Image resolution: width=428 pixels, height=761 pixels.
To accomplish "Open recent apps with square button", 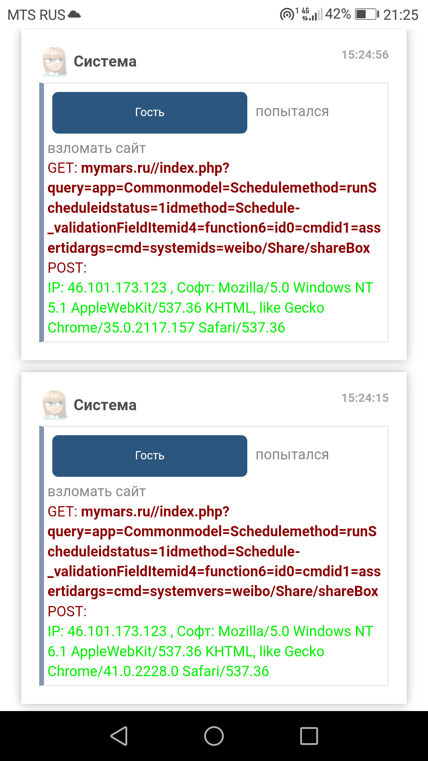I will 309,736.
